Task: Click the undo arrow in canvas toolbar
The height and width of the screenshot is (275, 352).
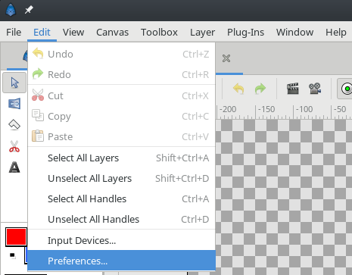Action: pos(238,89)
